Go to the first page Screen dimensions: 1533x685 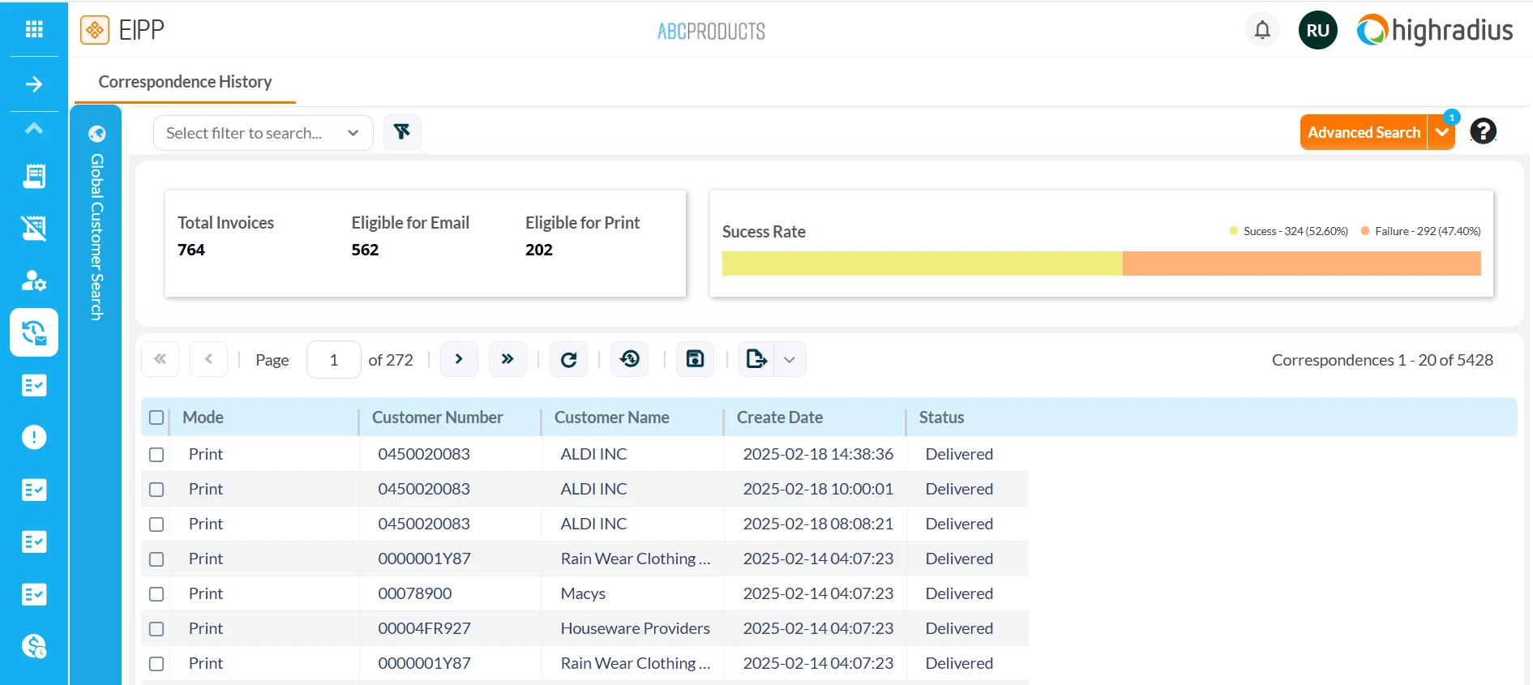[160, 359]
